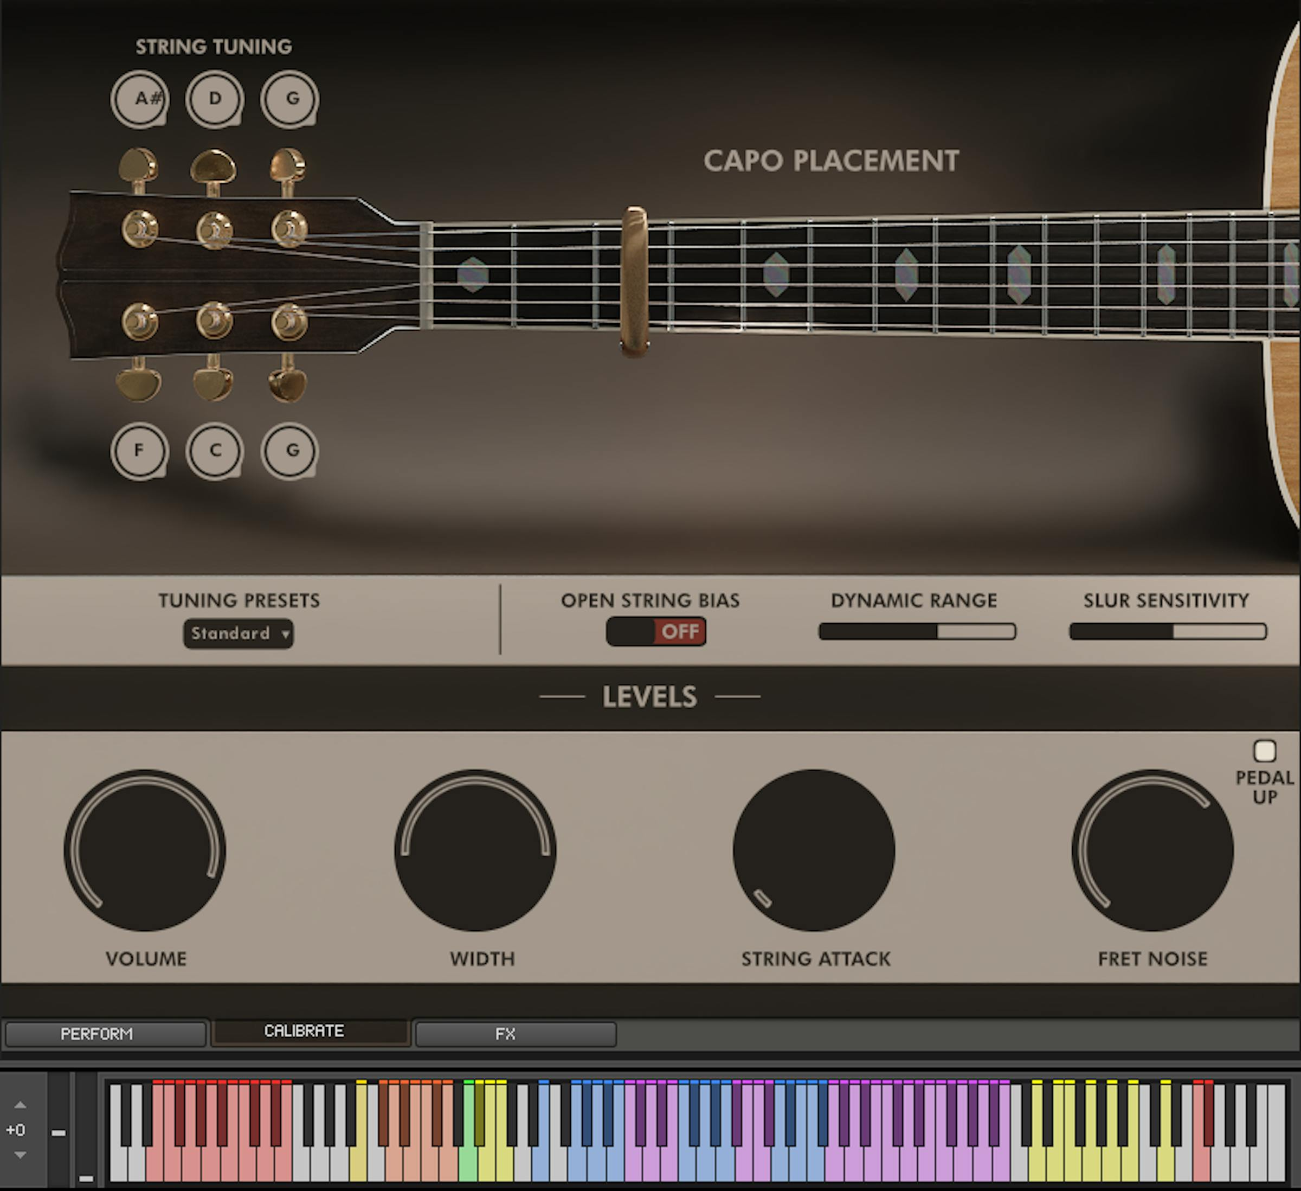Click the octave shift up arrow
The height and width of the screenshot is (1191, 1301).
click(20, 1105)
